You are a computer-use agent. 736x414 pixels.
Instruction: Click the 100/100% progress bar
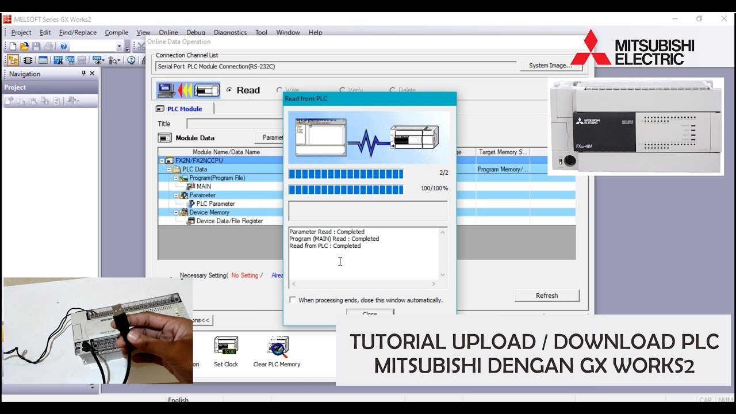[346, 190]
